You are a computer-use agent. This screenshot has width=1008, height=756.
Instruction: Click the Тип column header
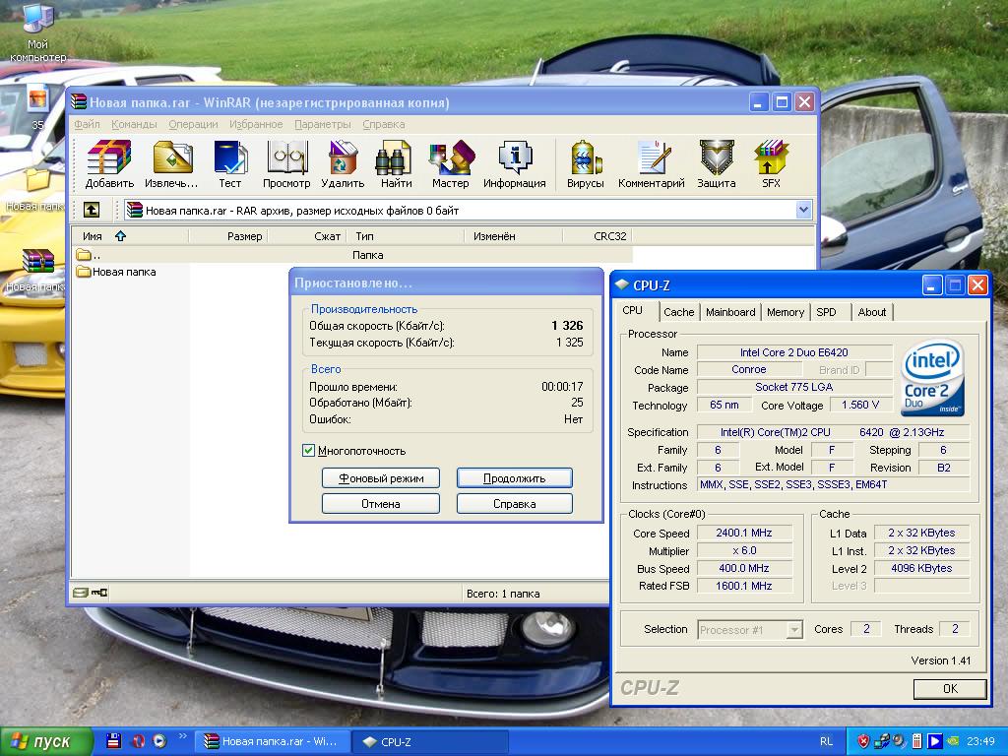[x=406, y=236]
